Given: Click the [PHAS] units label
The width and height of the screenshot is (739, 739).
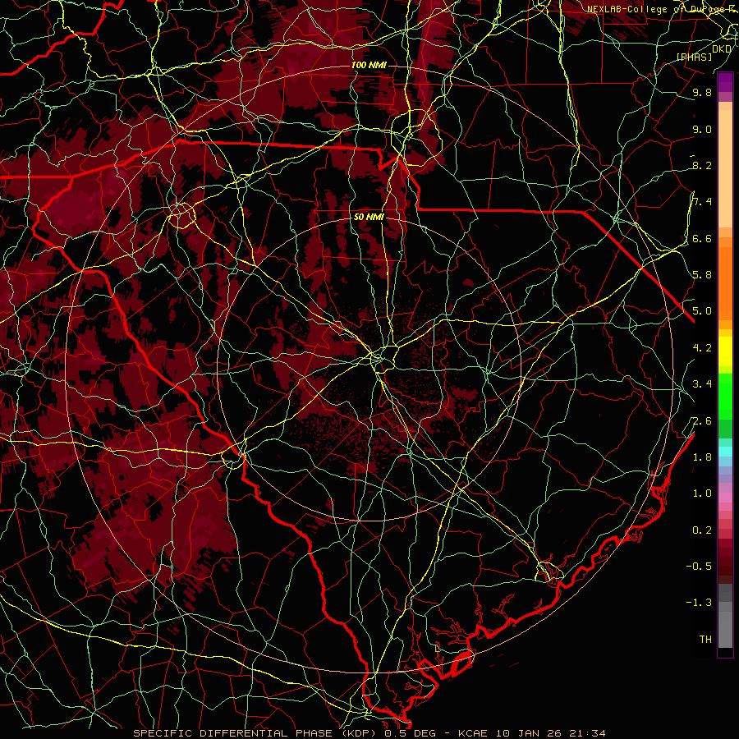Looking at the screenshot, I should (694, 57).
